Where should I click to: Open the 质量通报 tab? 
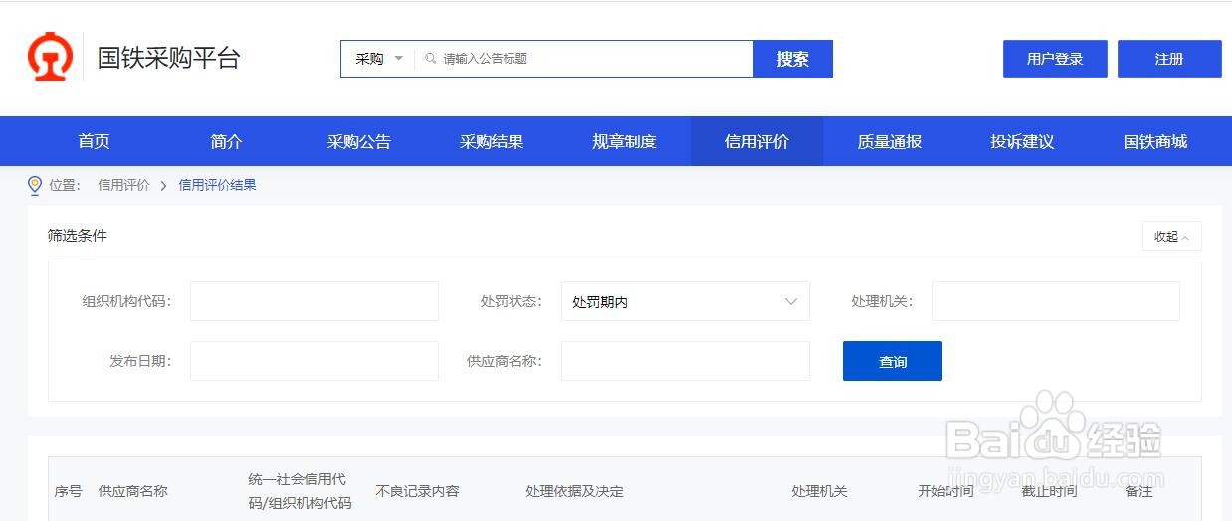[890, 141]
